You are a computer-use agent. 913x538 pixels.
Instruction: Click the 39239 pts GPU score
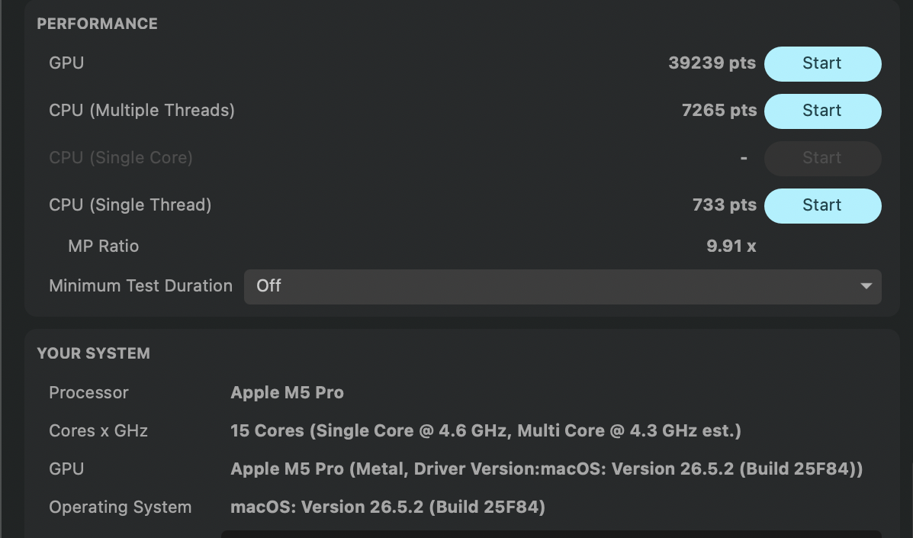tap(712, 63)
